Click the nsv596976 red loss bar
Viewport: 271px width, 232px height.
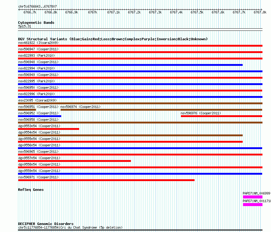(x=221, y=116)
